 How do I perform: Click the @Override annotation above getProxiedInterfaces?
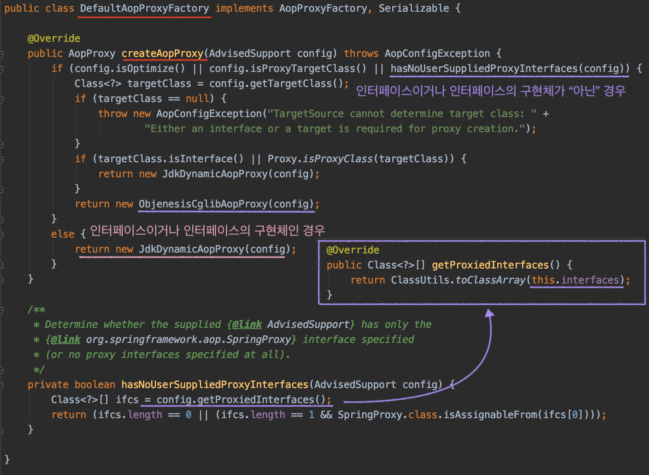(x=353, y=250)
